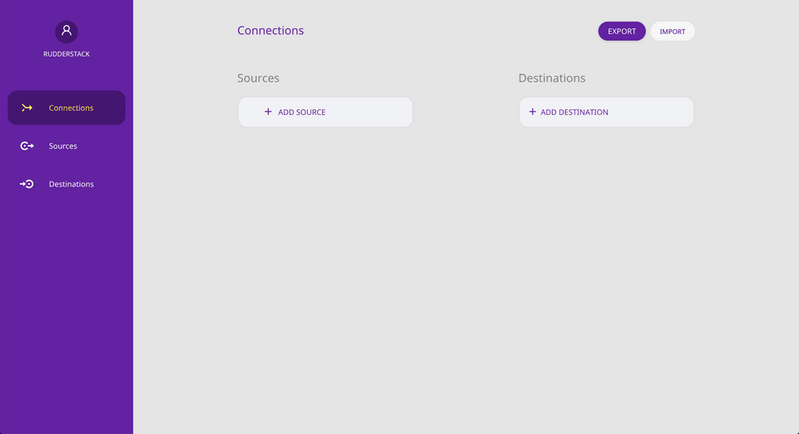Click the RUDDERSTACK workspace name
The width and height of the screenshot is (799, 434).
point(67,54)
